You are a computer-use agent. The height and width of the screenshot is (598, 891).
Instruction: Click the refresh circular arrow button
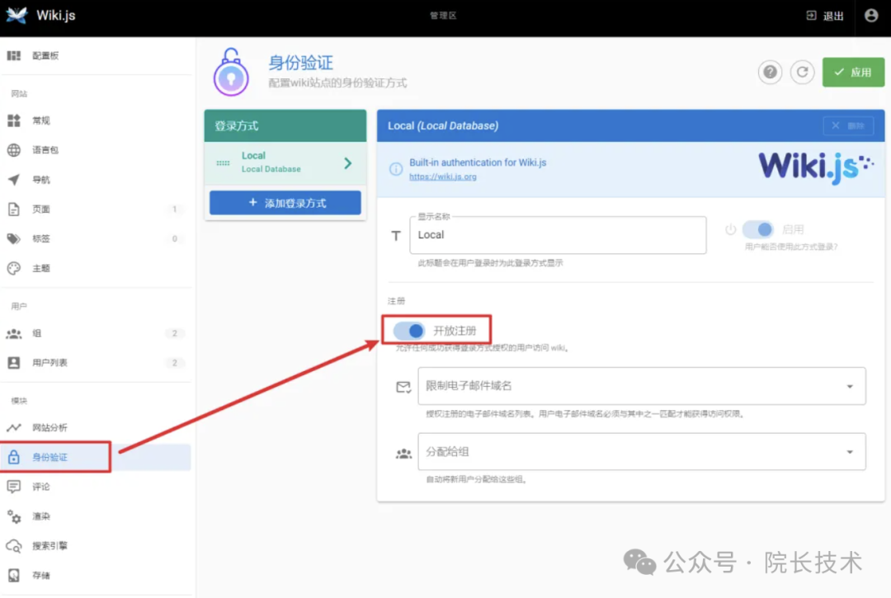pyautogui.click(x=803, y=72)
